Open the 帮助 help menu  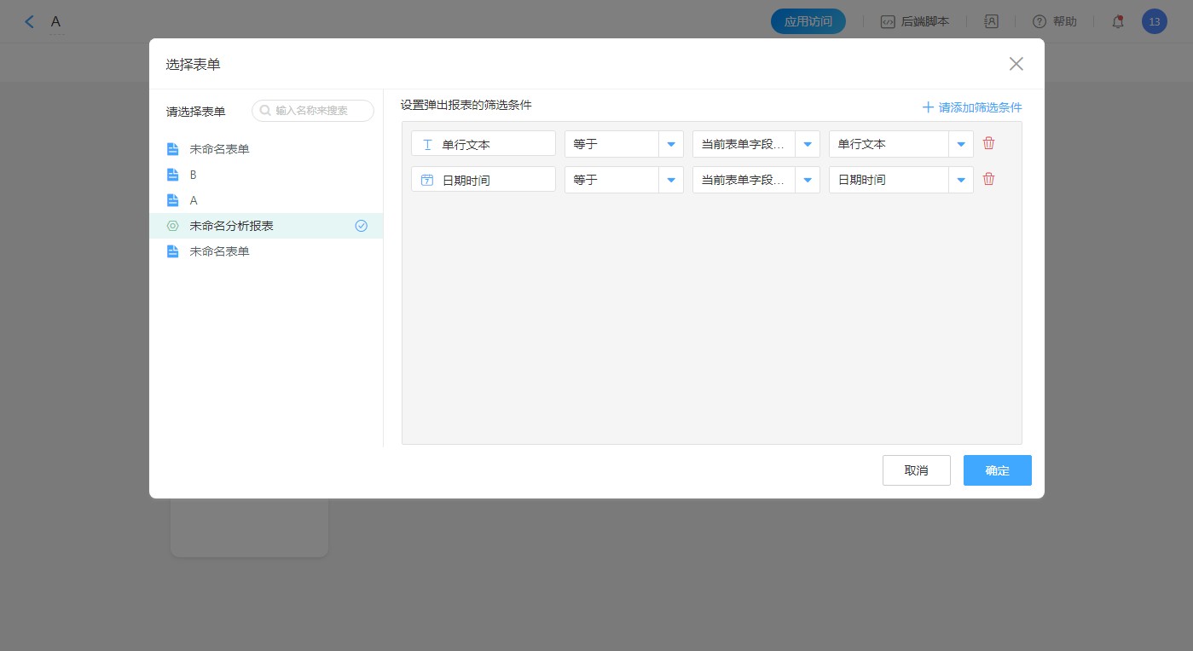tap(1054, 22)
